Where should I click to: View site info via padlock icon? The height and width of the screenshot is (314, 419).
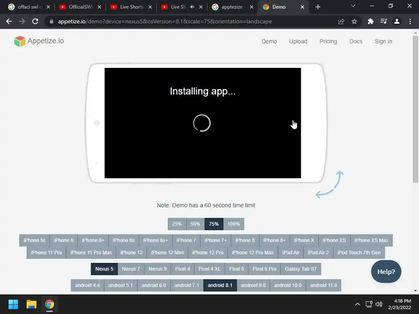coord(52,21)
